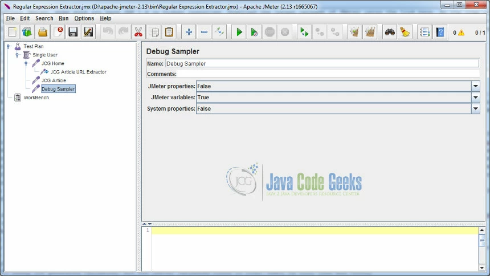Click Start no pauses icon
This screenshot has width=490, height=276.
[254, 32]
